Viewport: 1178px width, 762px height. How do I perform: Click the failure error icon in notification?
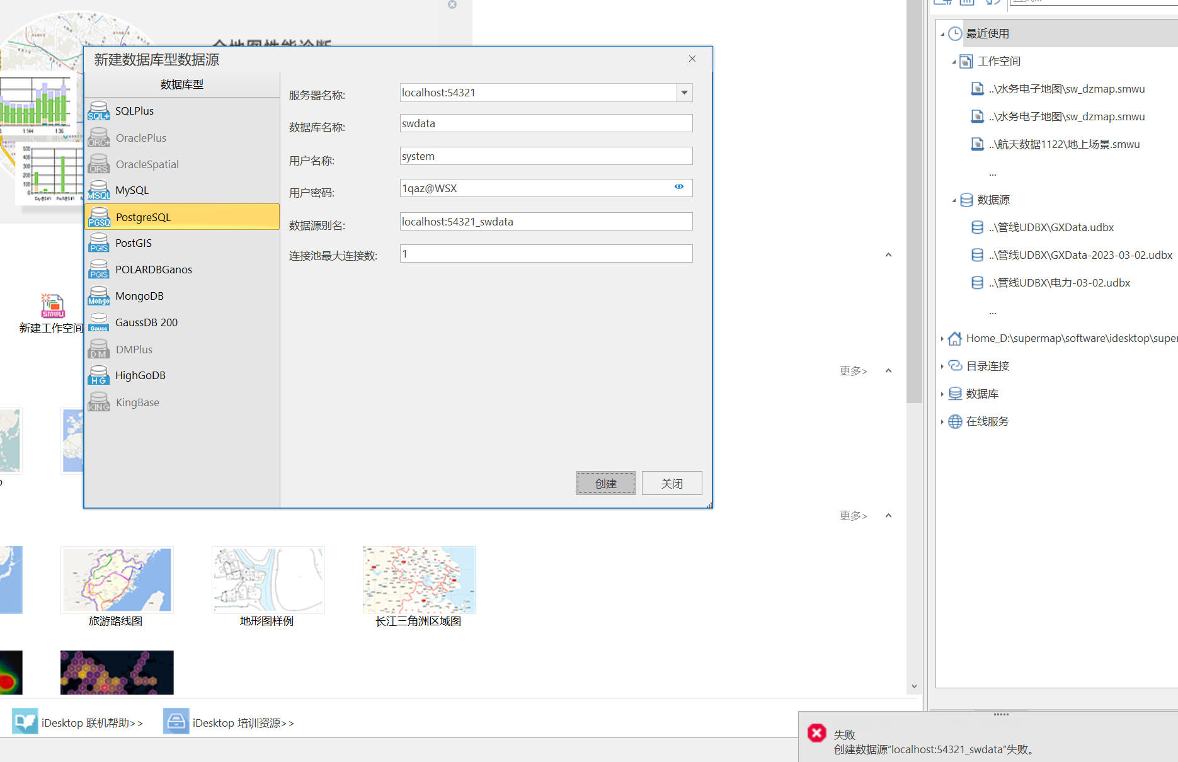pyautogui.click(x=817, y=733)
